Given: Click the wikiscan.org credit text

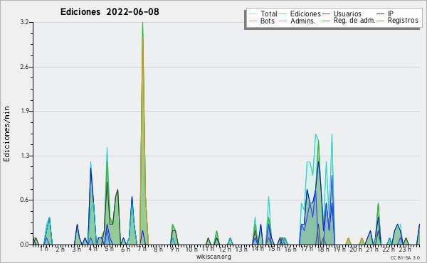Looking at the screenshot, I should pyautogui.click(x=213, y=257).
